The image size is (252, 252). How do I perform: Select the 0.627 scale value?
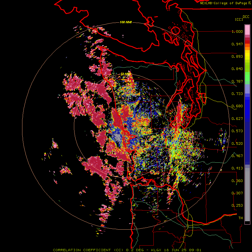coord(237,119)
